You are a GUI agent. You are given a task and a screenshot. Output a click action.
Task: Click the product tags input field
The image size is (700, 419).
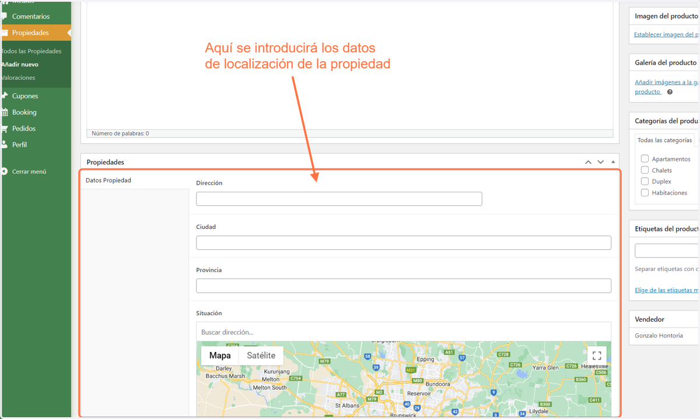[667, 251]
